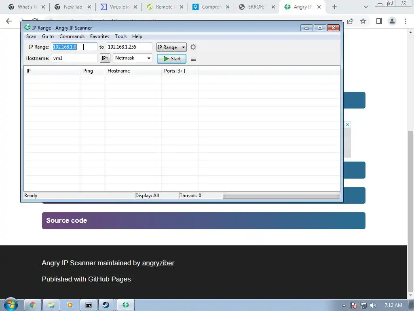Image resolution: width=414 pixels, height=311 pixels.
Task: Click the Angry IP Scanner taskbar icon
Action: coord(126,305)
